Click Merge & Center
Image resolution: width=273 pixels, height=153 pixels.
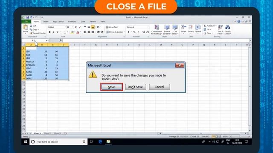[115, 32]
